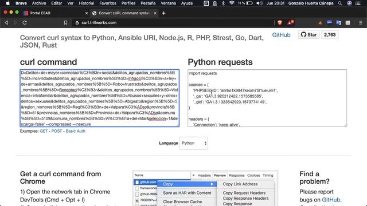Open Brave Shields lion icon

(280, 23)
